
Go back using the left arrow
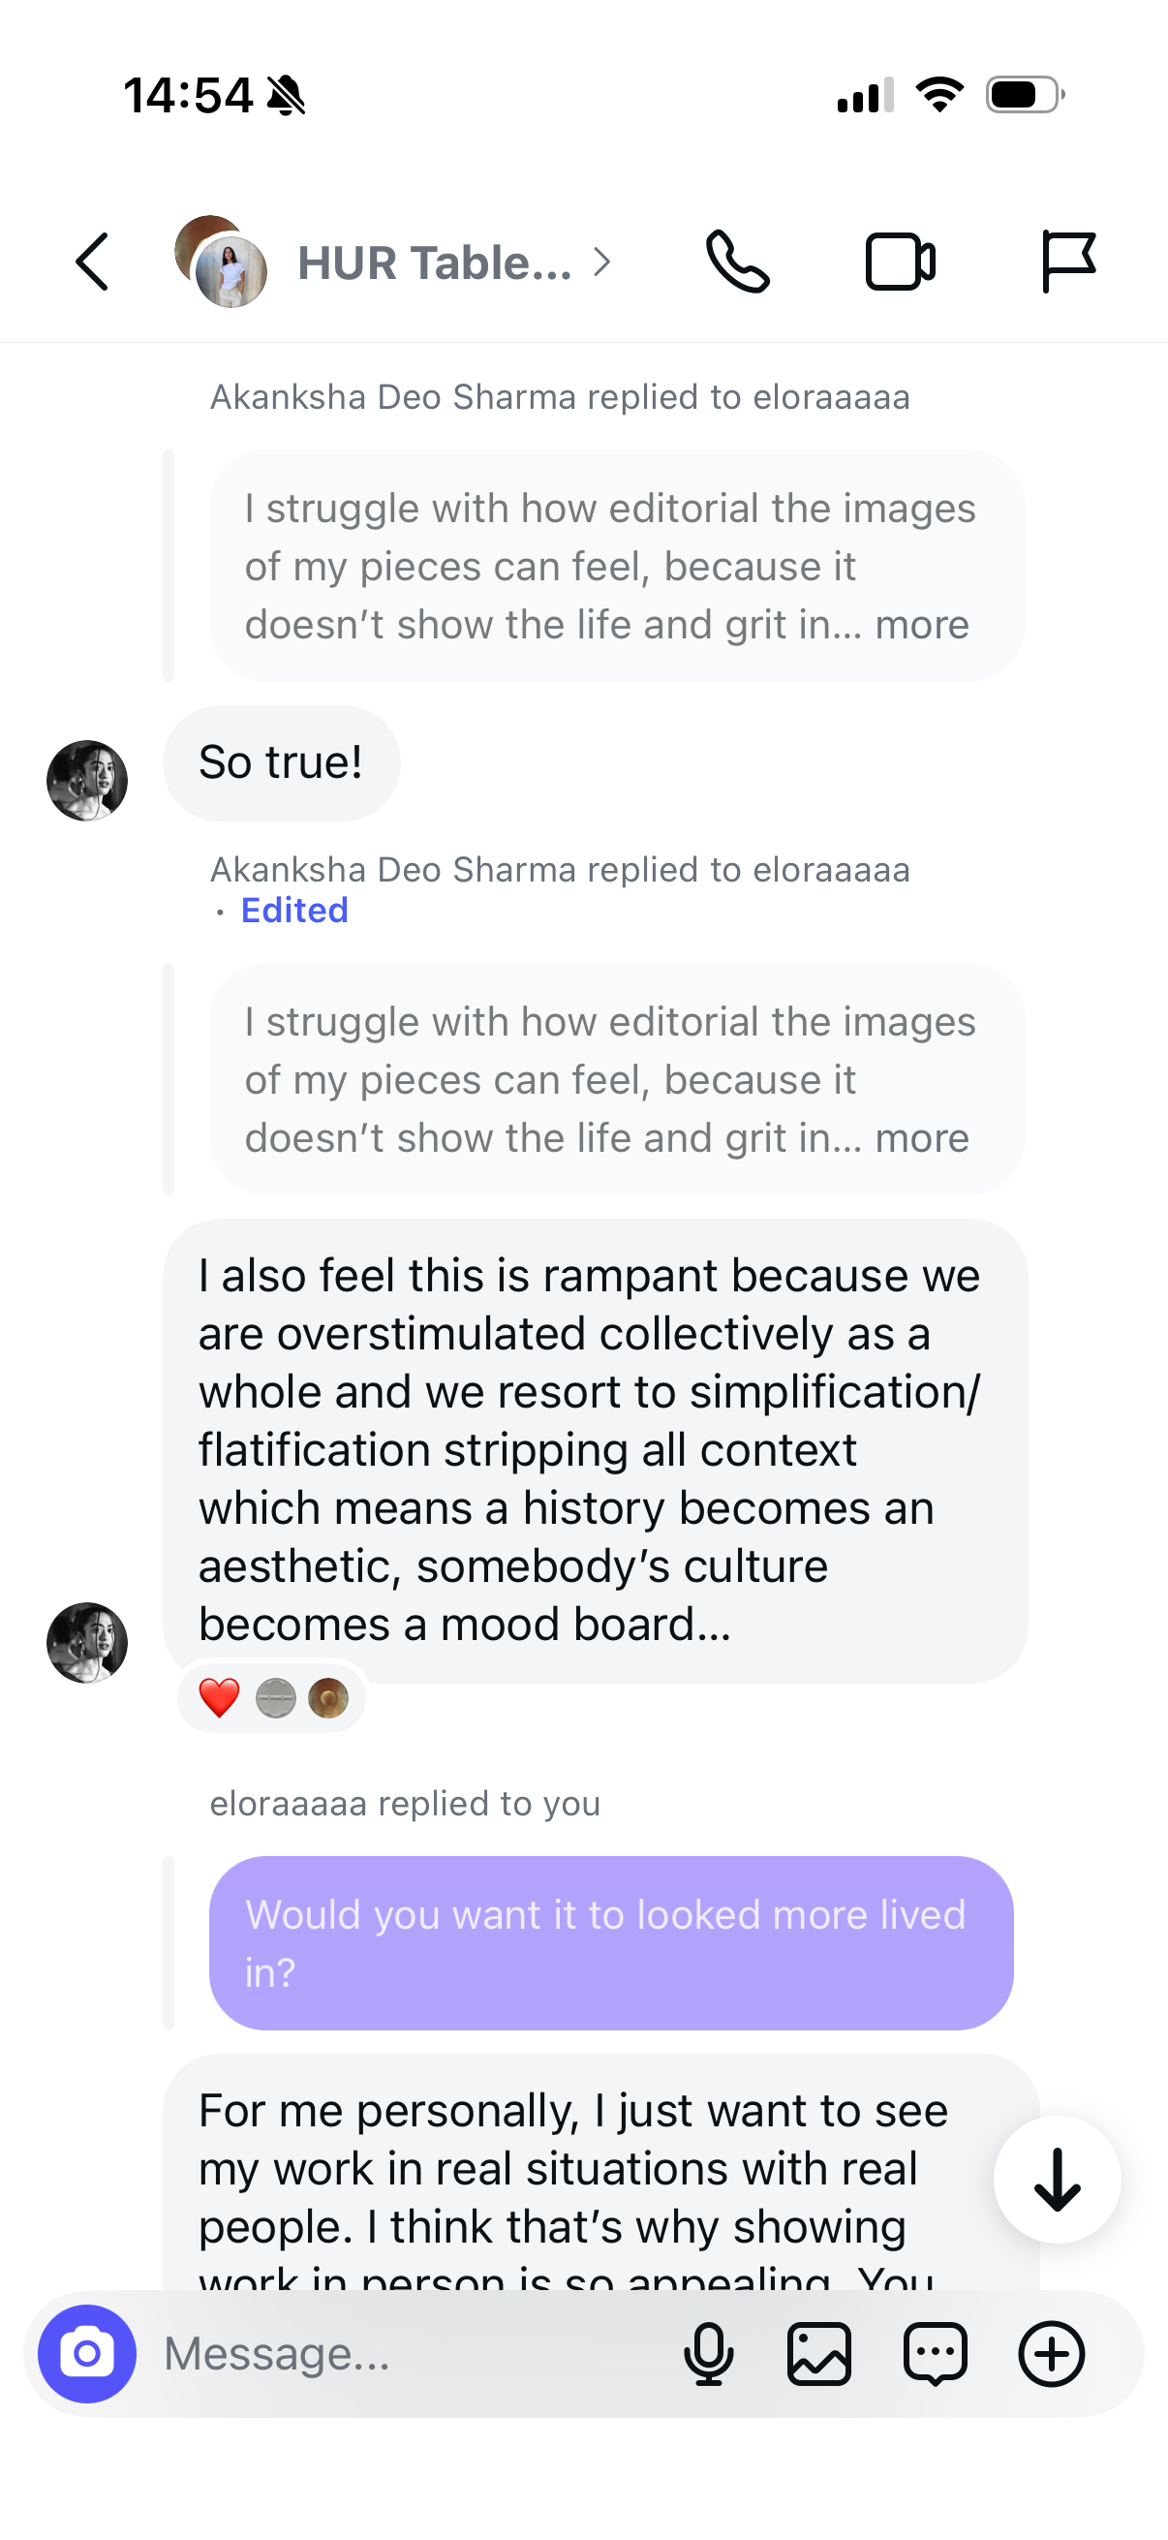pyautogui.click(x=92, y=263)
